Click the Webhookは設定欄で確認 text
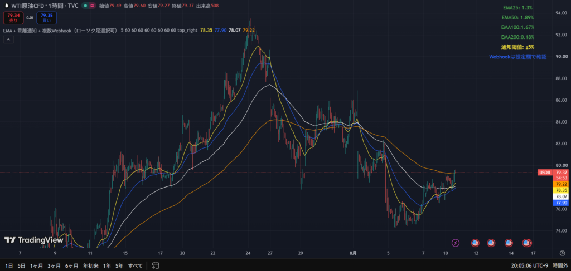The height and width of the screenshot is (271, 571). [x=517, y=57]
